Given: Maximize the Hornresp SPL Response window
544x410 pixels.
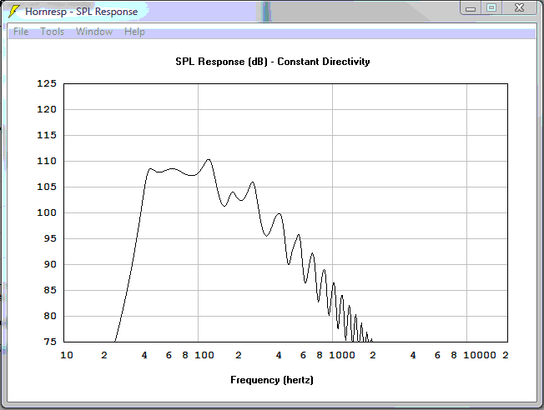Looking at the screenshot, I should [x=491, y=8].
